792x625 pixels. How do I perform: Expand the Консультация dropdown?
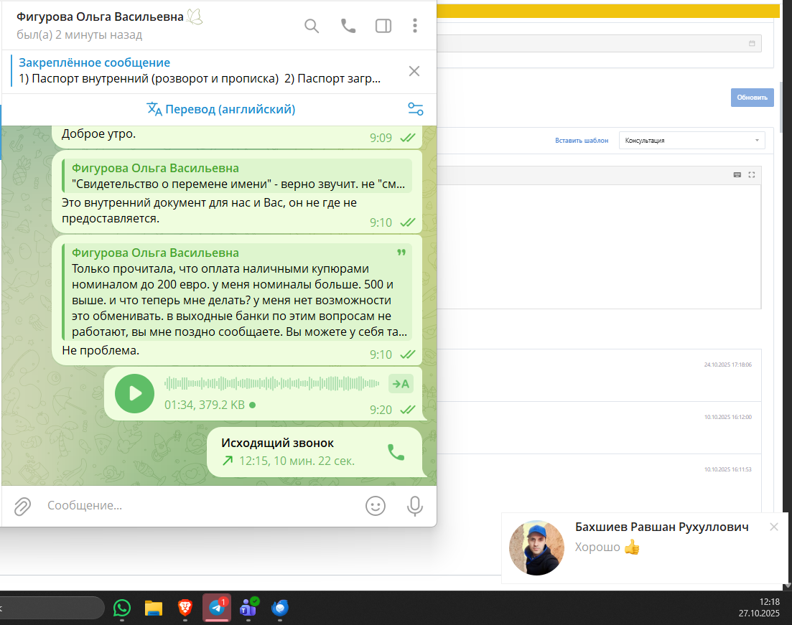coord(691,141)
